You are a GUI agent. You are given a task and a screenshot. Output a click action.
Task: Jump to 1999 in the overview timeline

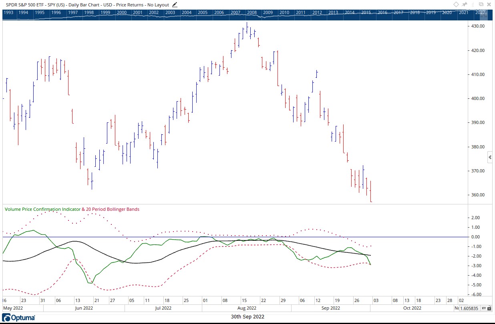[x=105, y=12]
